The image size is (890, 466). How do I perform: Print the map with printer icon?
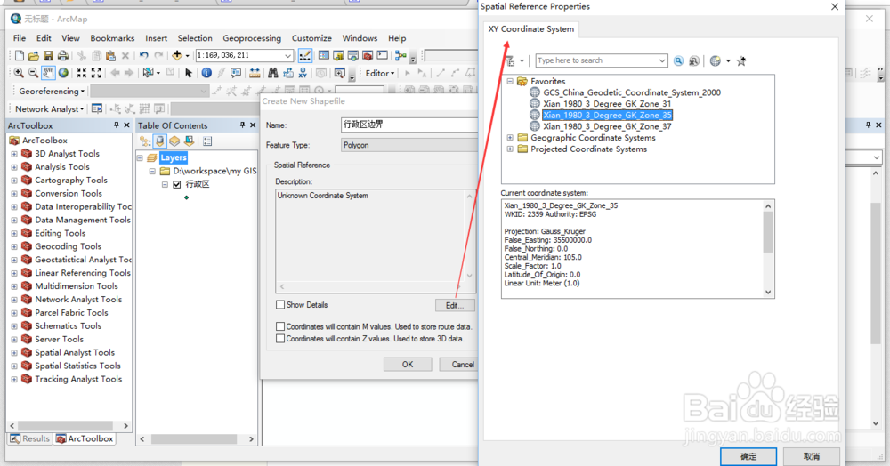(x=63, y=55)
